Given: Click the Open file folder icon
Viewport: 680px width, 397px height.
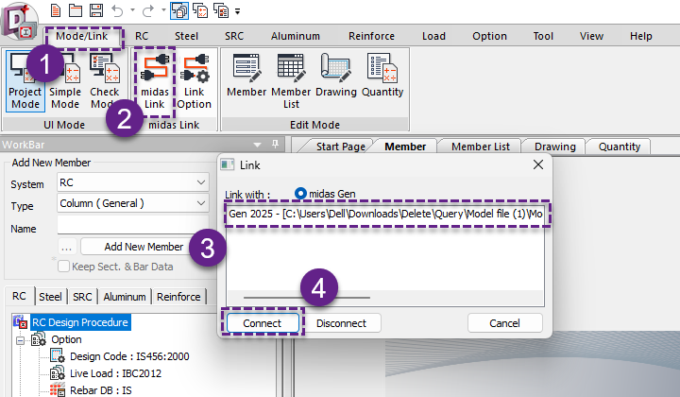Looking at the screenshot, I should (x=76, y=10).
